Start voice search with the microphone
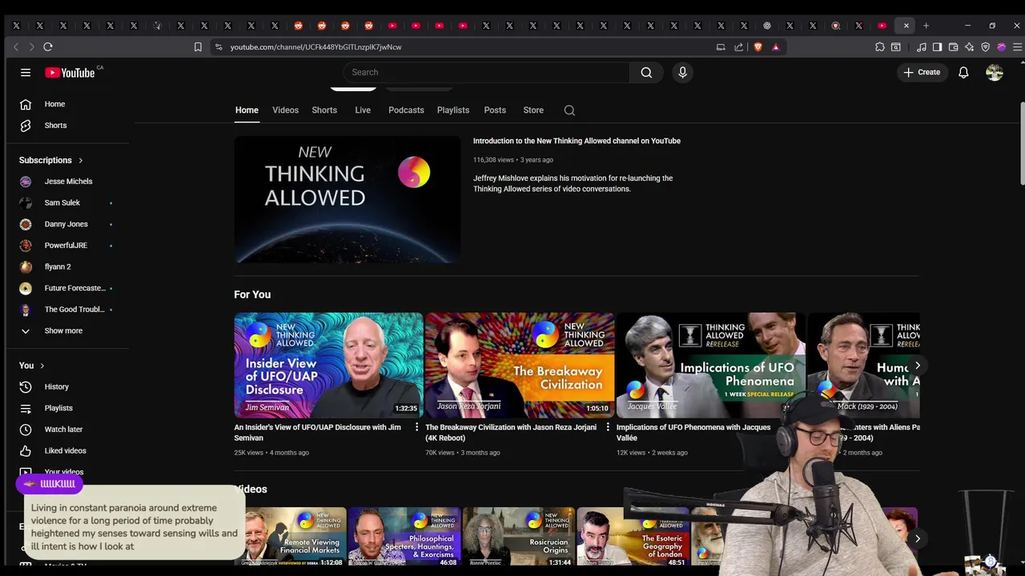This screenshot has width=1025, height=576. (x=682, y=72)
